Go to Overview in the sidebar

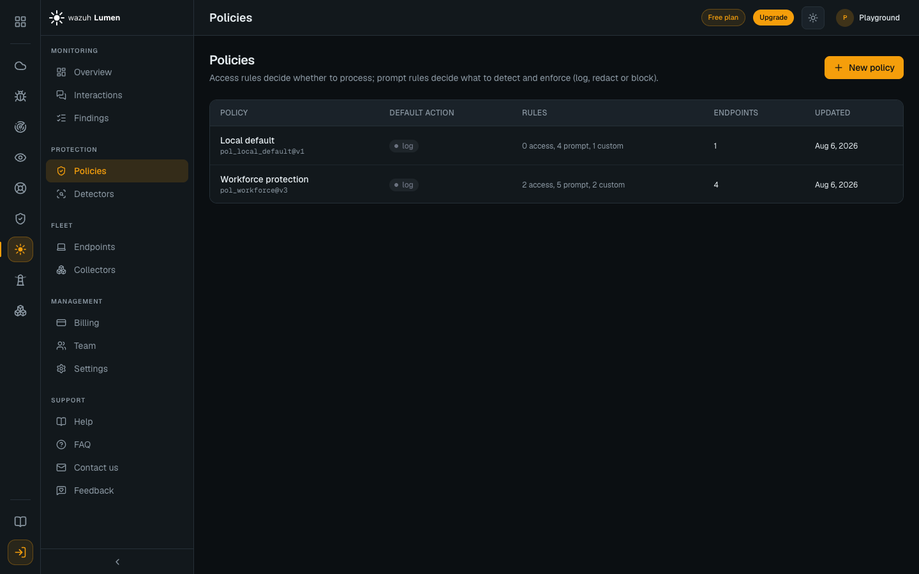[x=117, y=72]
